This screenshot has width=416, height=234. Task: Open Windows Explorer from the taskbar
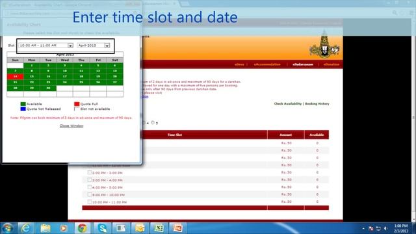[45, 228]
